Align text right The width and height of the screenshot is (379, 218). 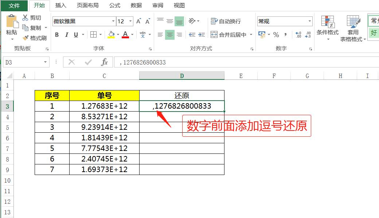(x=179, y=35)
